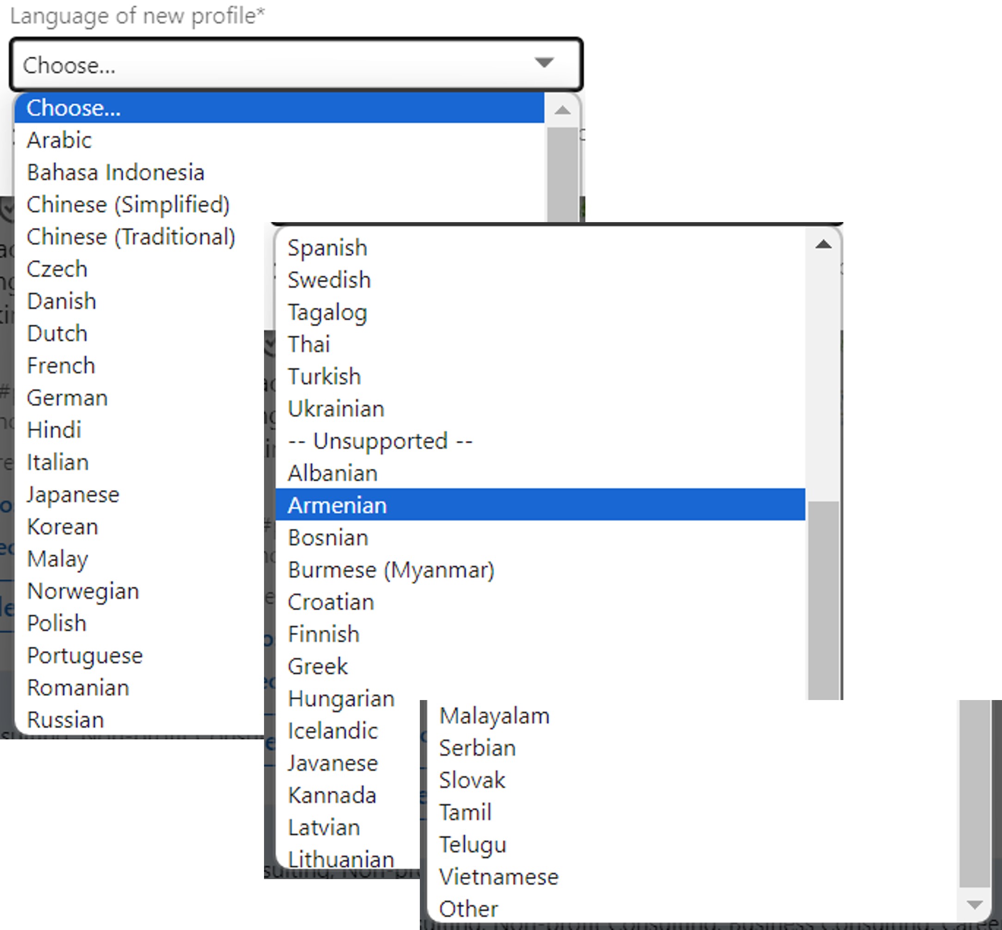The width and height of the screenshot is (1002, 930).
Task: Select Vietnamese near the bottom list
Action: coord(498,876)
